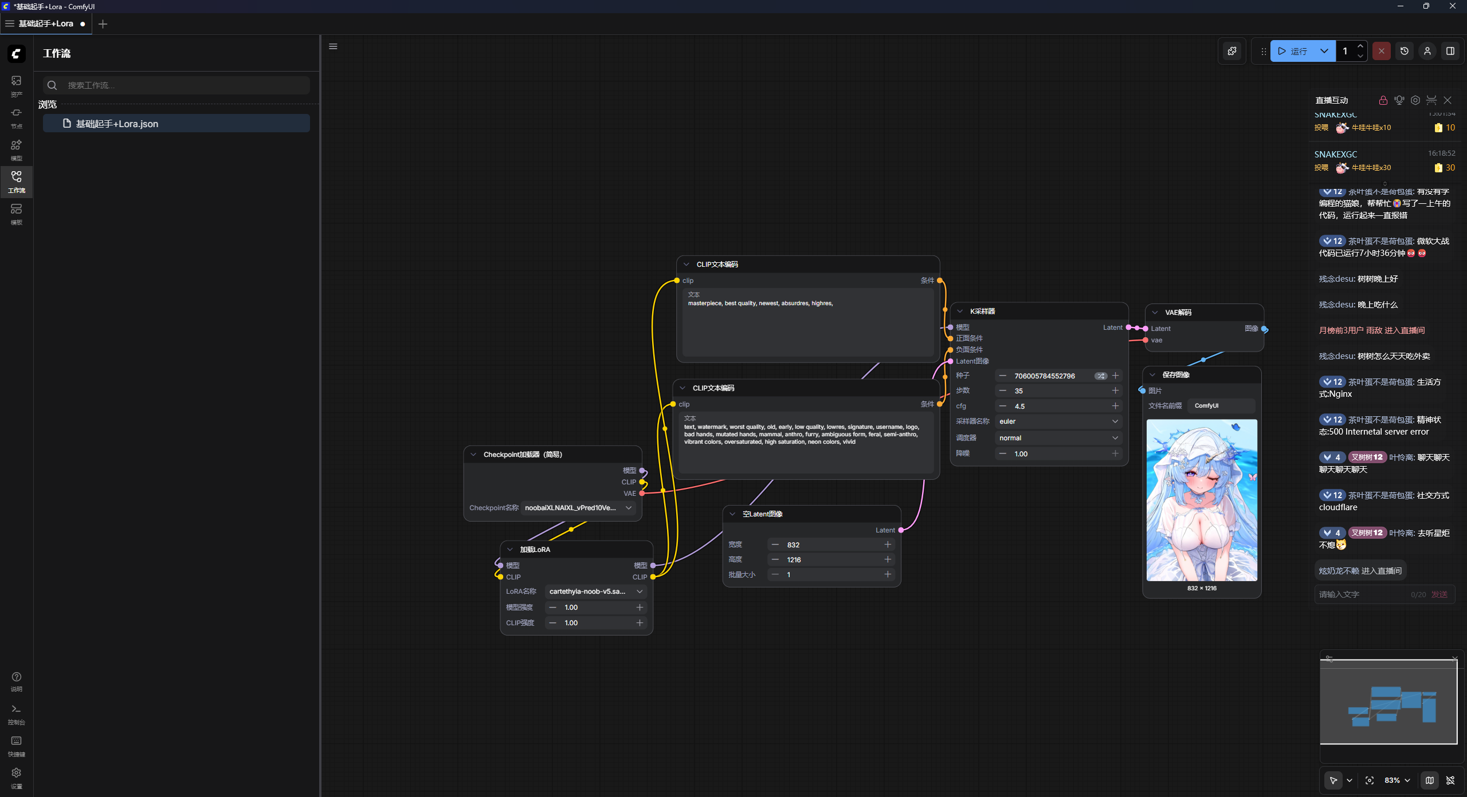The width and height of the screenshot is (1467, 797).
Task: Open the queue history icon
Action: point(1404,51)
